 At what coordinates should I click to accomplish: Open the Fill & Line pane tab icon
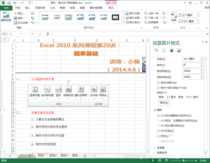(156, 50)
